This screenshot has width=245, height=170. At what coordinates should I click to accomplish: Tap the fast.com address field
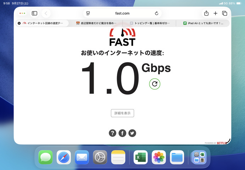[122, 13]
